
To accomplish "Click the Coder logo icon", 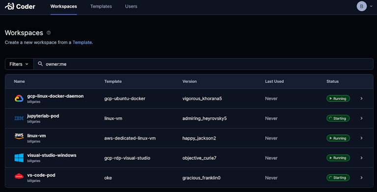I will pyautogui.click(x=9, y=6).
